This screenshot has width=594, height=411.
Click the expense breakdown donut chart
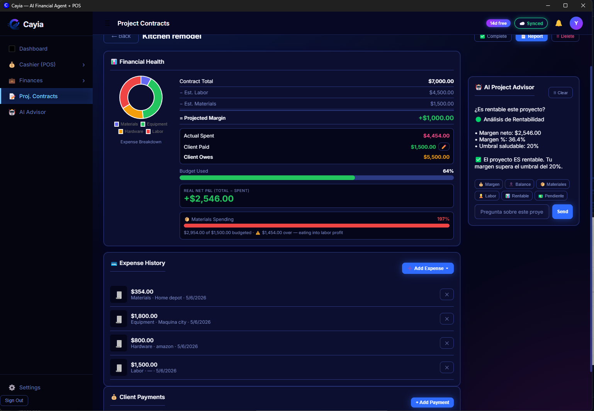tap(141, 97)
